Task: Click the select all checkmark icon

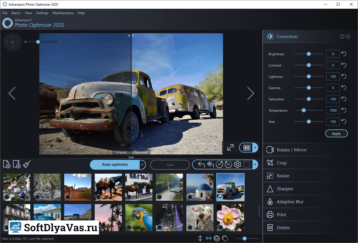Action: (x=217, y=238)
